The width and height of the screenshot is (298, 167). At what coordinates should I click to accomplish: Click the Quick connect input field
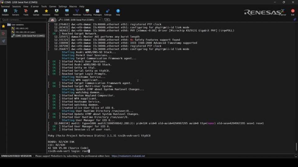point(23,20)
